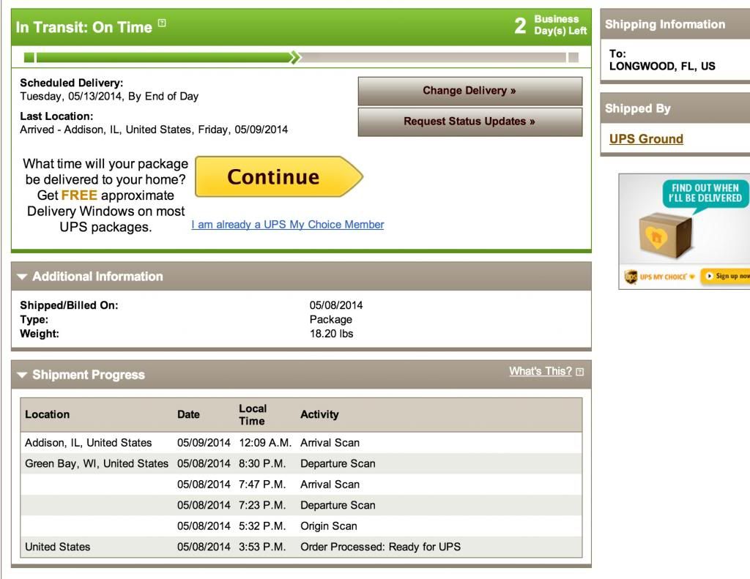The image size is (750, 579).
Task: Click the package box image in the ad
Action: click(666, 235)
